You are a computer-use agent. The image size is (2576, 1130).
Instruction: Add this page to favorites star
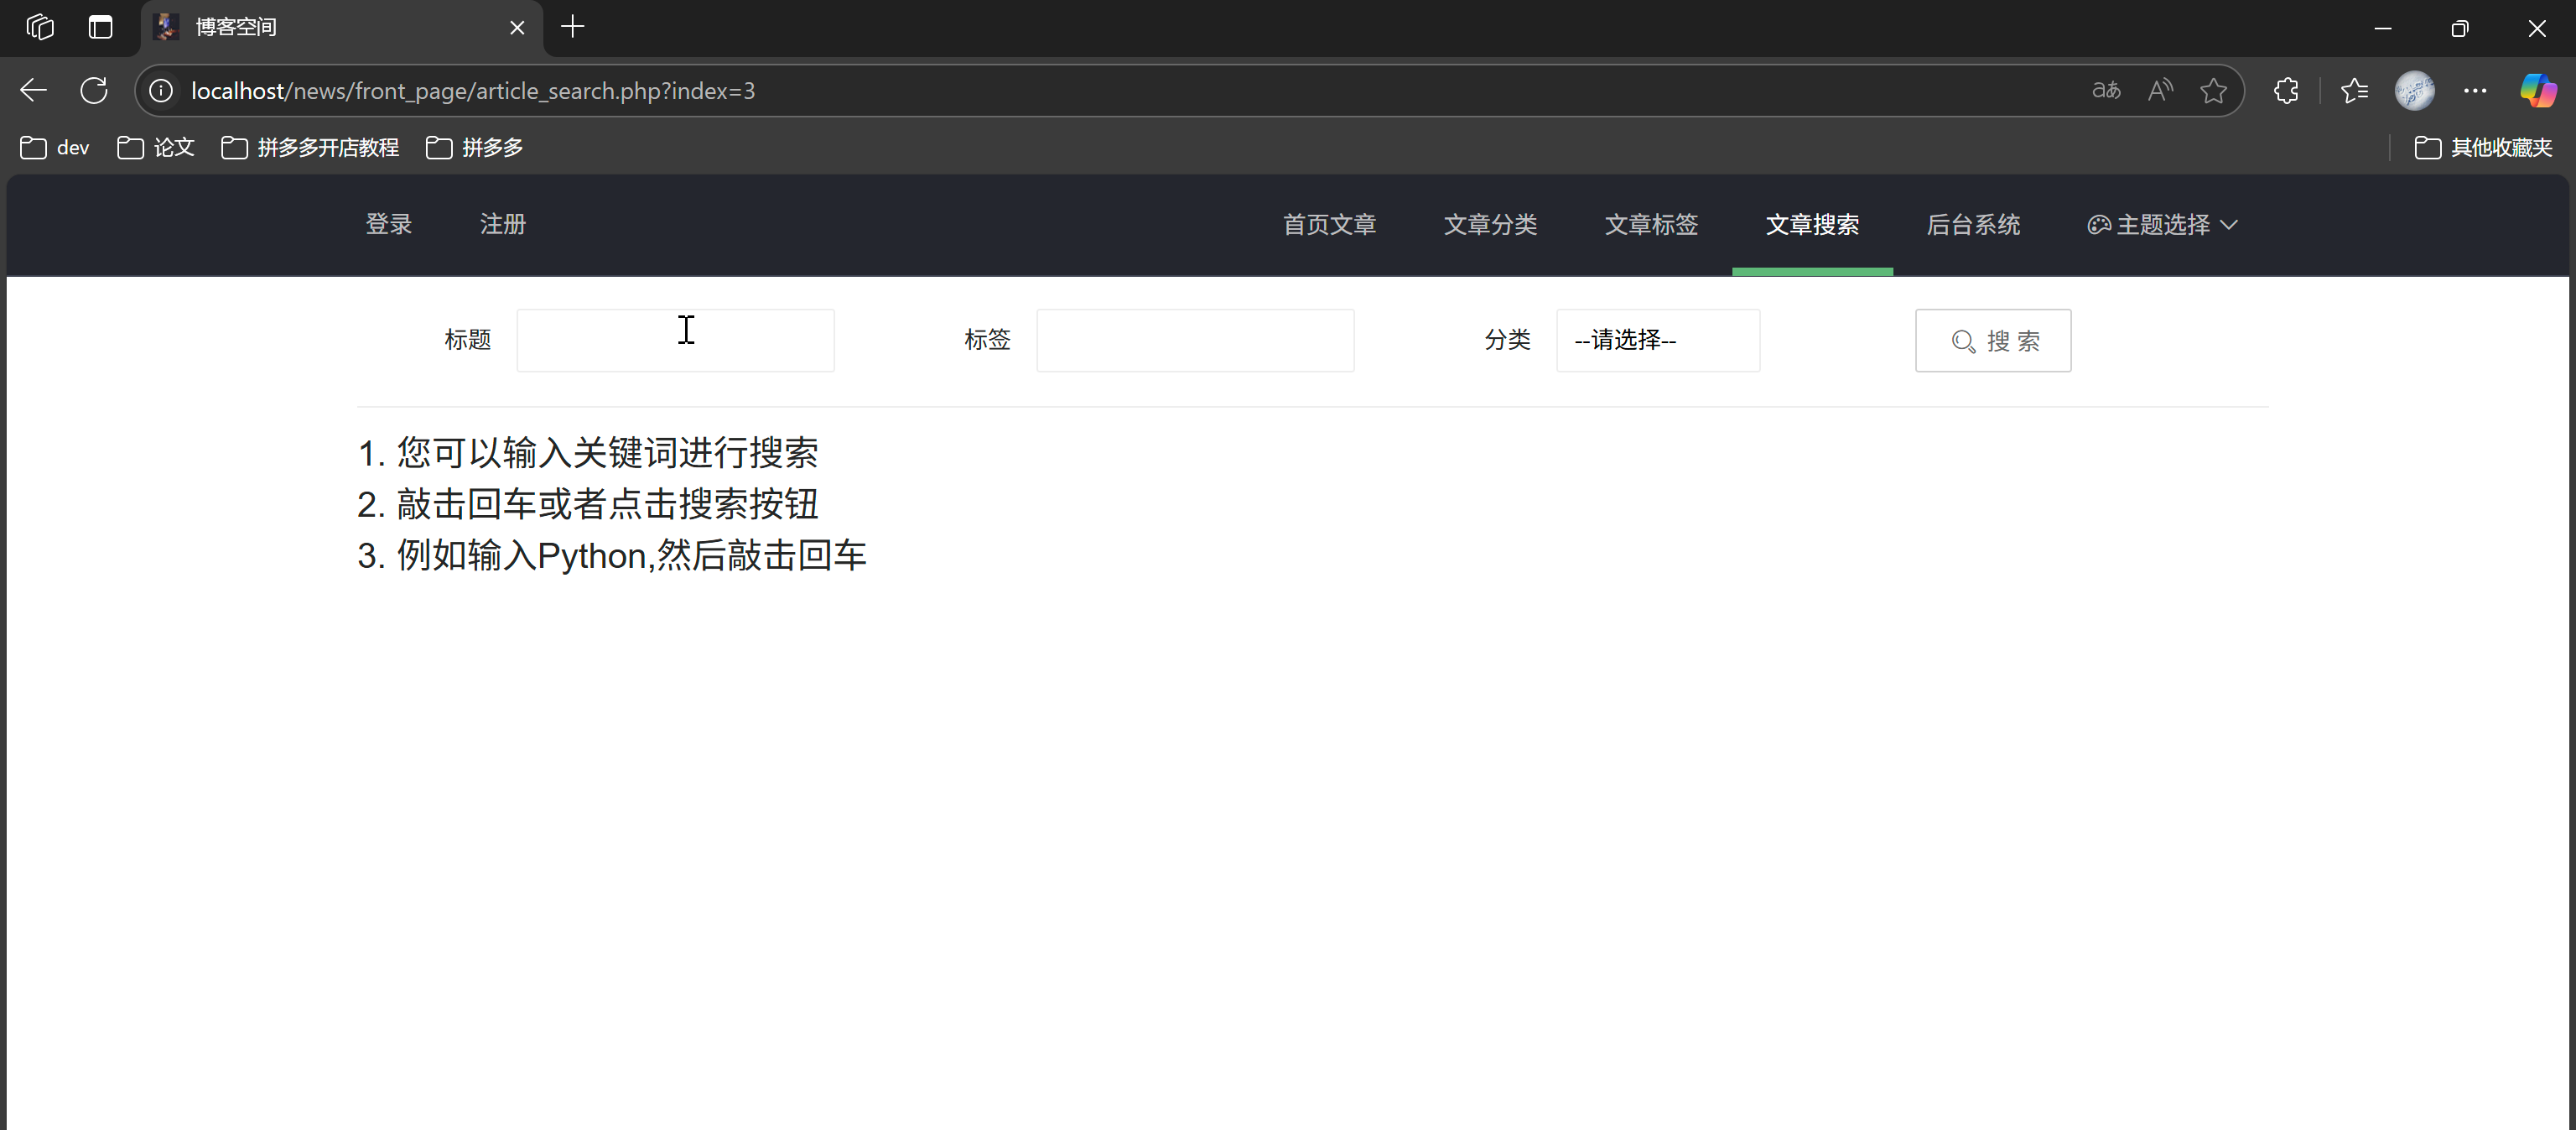point(2214,91)
